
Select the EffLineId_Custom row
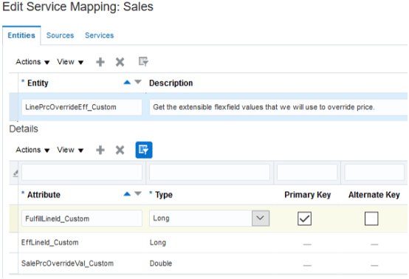[x=208, y=243]
